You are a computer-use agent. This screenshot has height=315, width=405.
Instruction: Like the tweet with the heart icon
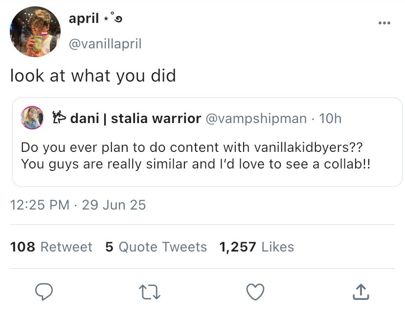point(254,292)
